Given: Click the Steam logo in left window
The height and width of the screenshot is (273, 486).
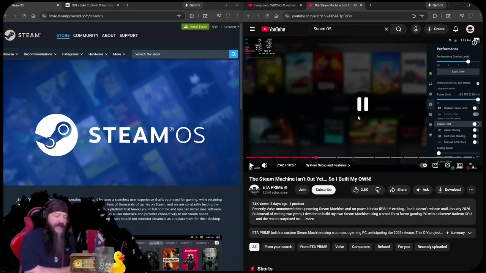Looking at the screenshot, I should [22, 35].
